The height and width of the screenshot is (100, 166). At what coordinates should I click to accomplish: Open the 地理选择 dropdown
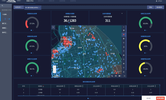[x=19, y=7]
